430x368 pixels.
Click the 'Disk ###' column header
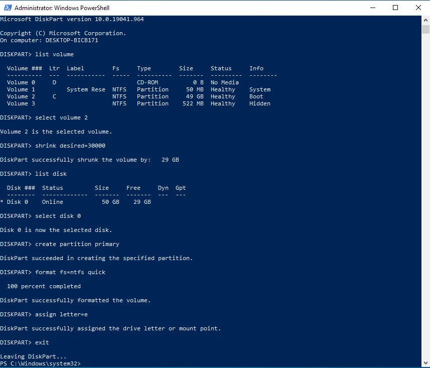pos(21,188)
